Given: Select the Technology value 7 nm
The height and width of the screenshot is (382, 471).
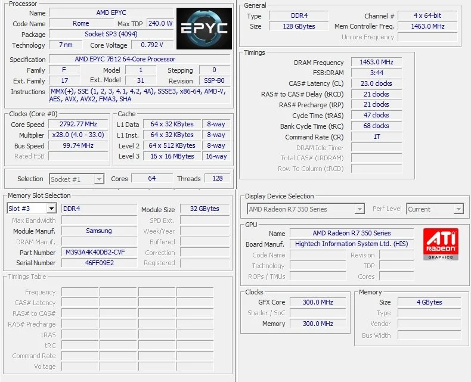Looking at the screenshot, I should point(66,45).
